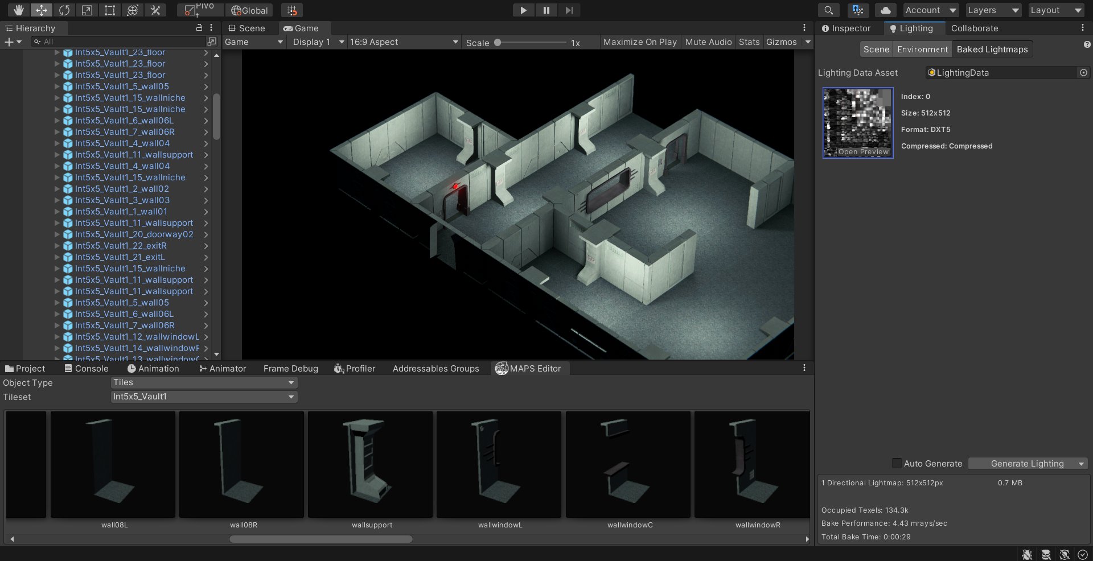This screenshot has width=1093, height=561.
Task: Toggle Maximize On Play
Action: [x=640, y=42]
